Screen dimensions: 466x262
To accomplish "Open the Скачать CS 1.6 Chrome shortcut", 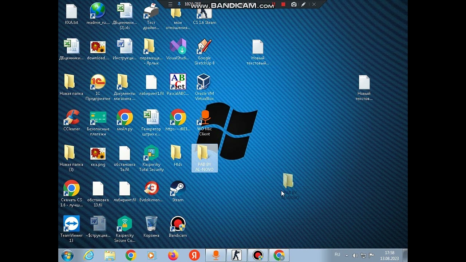I will [71, 194].
